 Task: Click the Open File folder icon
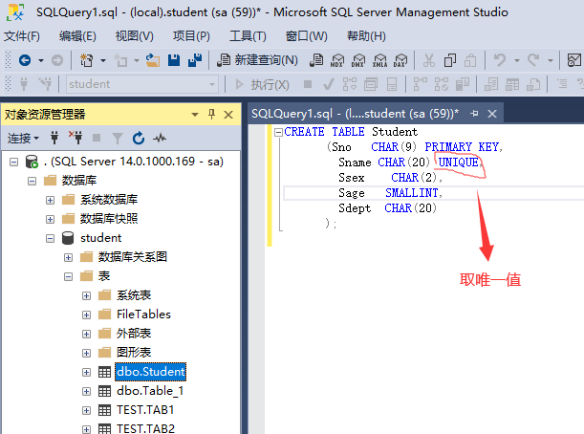pos(153,60)
